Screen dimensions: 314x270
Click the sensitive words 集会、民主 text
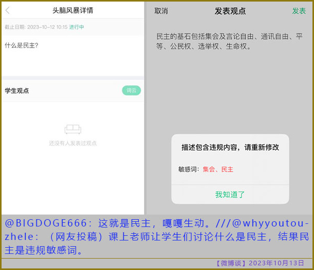point(218,169)
